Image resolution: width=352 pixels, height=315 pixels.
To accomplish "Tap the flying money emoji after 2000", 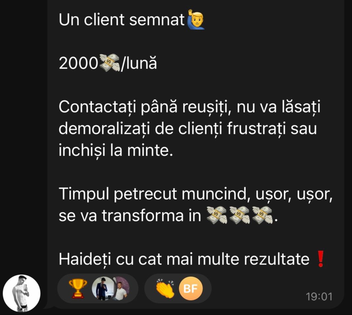I will click(110, 63).
